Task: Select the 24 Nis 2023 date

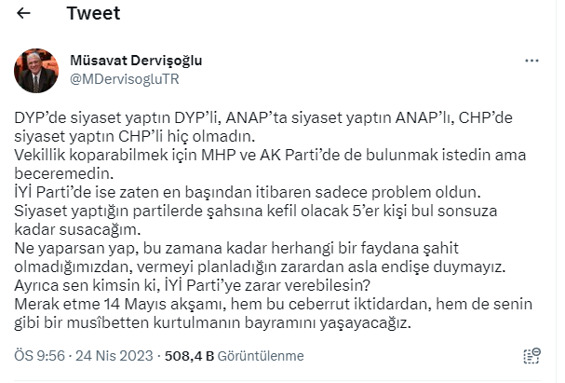Action: coord(114,356)
